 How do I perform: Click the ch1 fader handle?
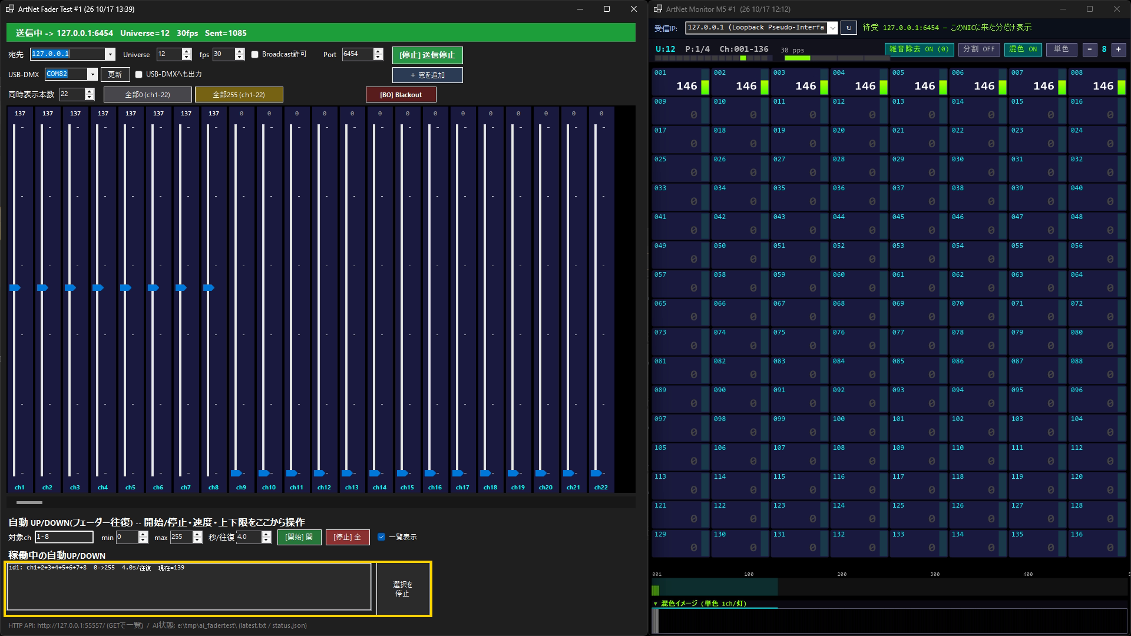tap(15, 288)
